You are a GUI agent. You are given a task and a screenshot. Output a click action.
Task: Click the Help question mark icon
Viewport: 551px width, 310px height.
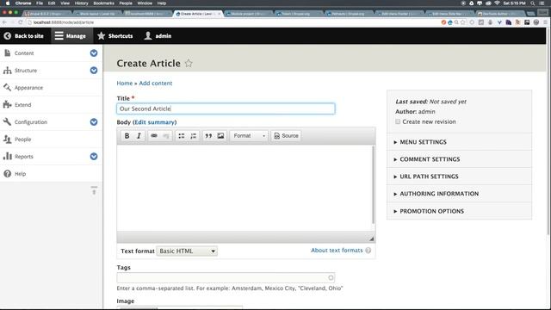point(8,174)
